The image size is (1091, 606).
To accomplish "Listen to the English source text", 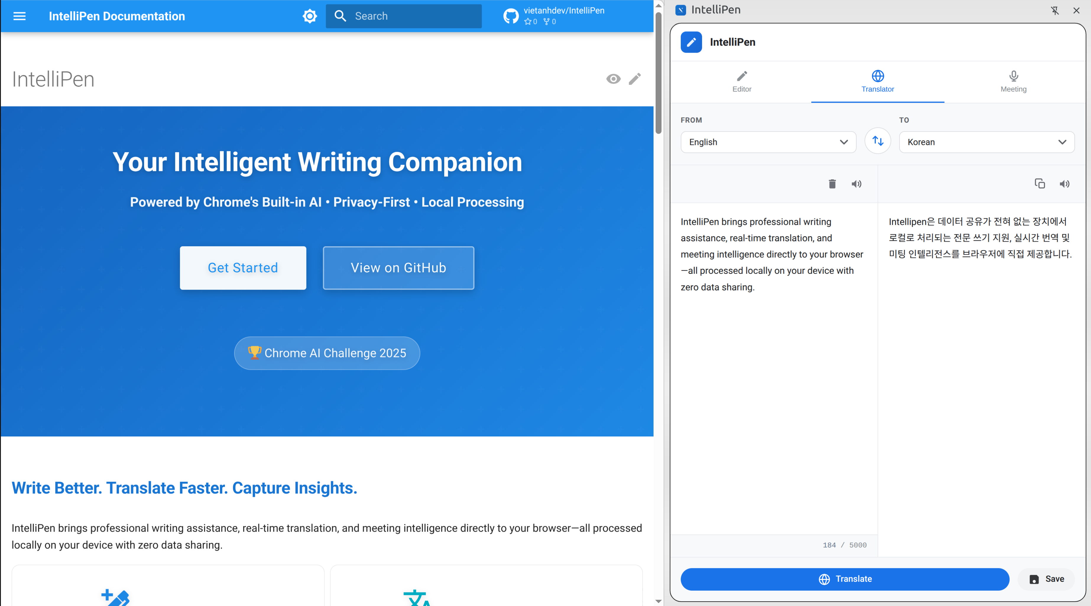I will click(x=856, y=184).
